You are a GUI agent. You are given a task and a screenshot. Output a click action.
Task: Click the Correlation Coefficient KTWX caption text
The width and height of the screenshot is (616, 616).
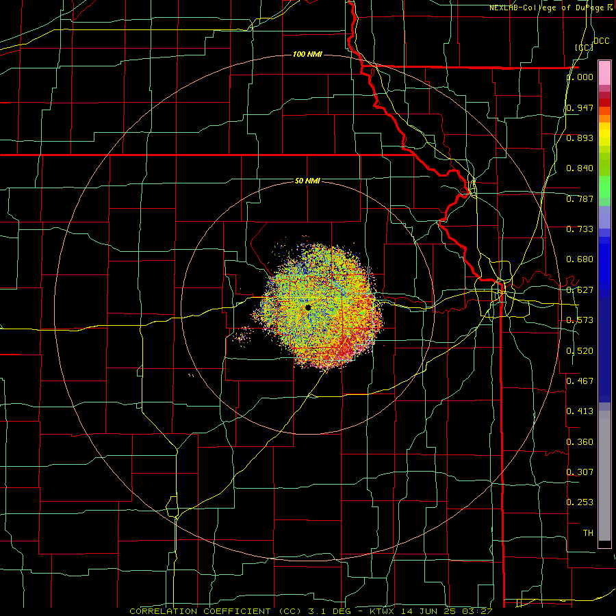coord(311,611)
